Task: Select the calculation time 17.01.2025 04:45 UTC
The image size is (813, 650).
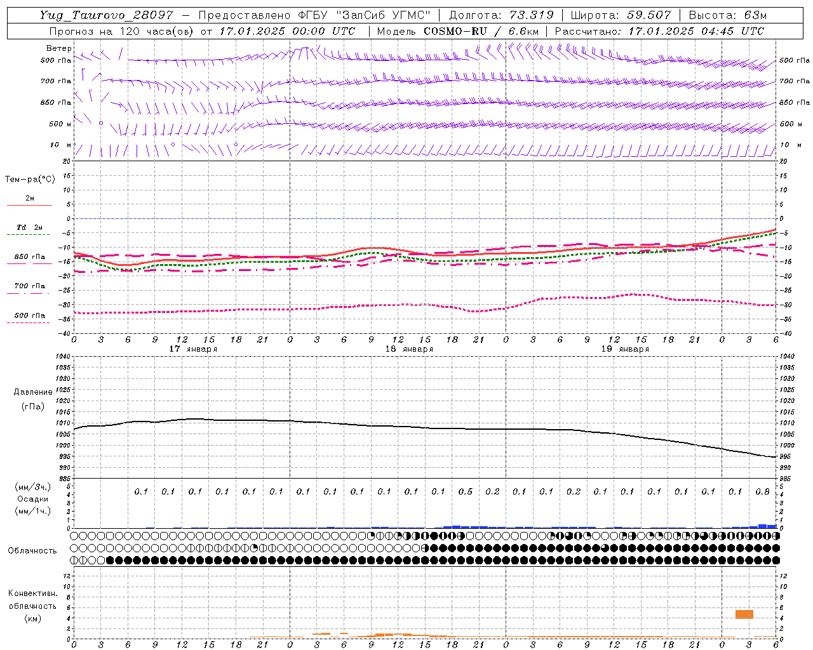Action: [696, 31]
